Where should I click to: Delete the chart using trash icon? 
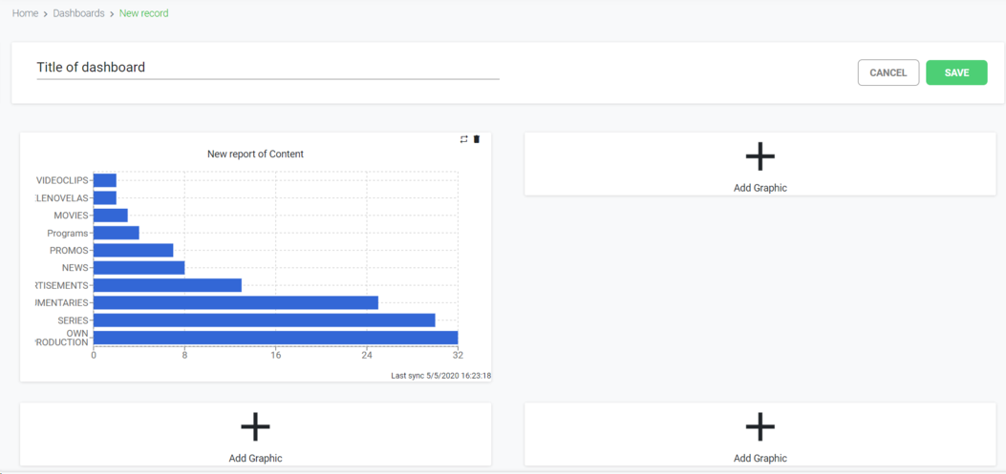pos(477,139)
